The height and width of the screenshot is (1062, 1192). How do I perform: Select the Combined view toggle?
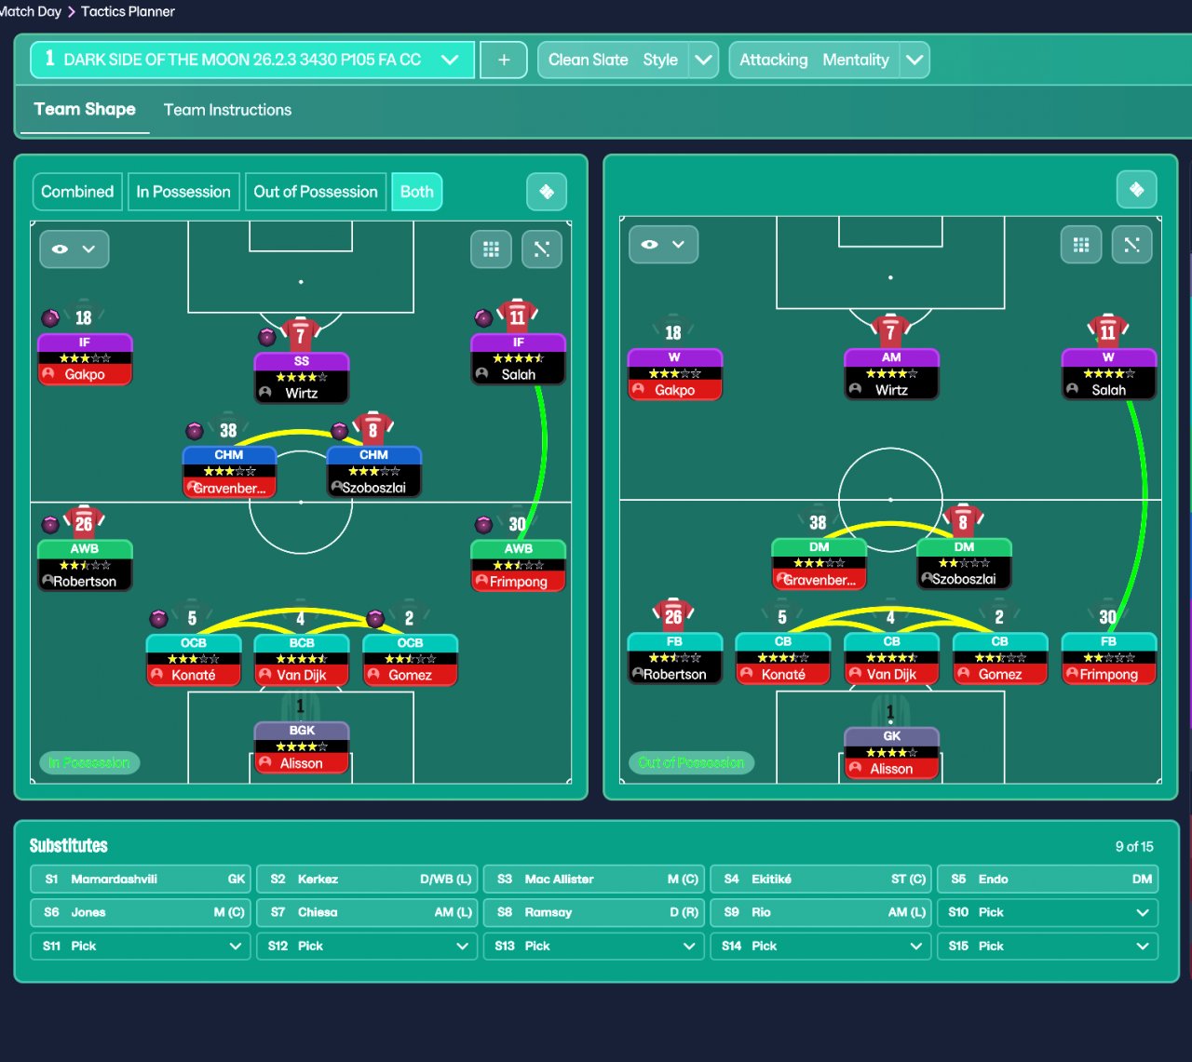pyautogui.click(x=77, y=192)
